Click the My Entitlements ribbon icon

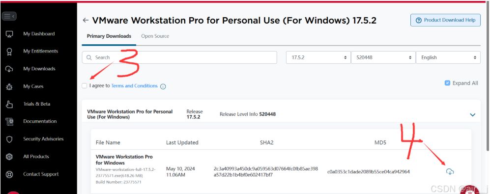pyautogui.click(x=9, y=52)
